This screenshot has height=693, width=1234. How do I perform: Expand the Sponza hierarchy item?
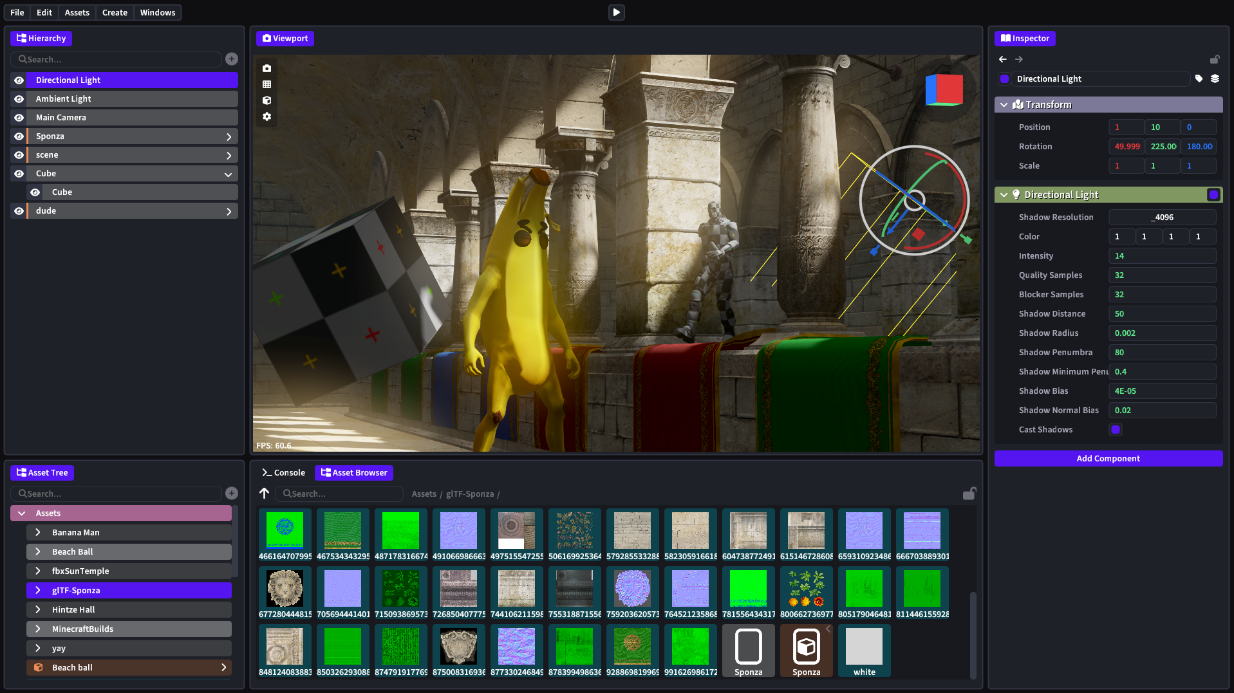pos(229,136)
